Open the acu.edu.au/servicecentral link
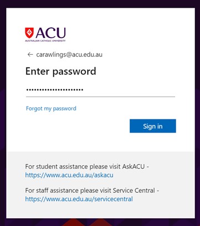Image resolution: width=200 pixels, height=226 pixels. [79, 199]
